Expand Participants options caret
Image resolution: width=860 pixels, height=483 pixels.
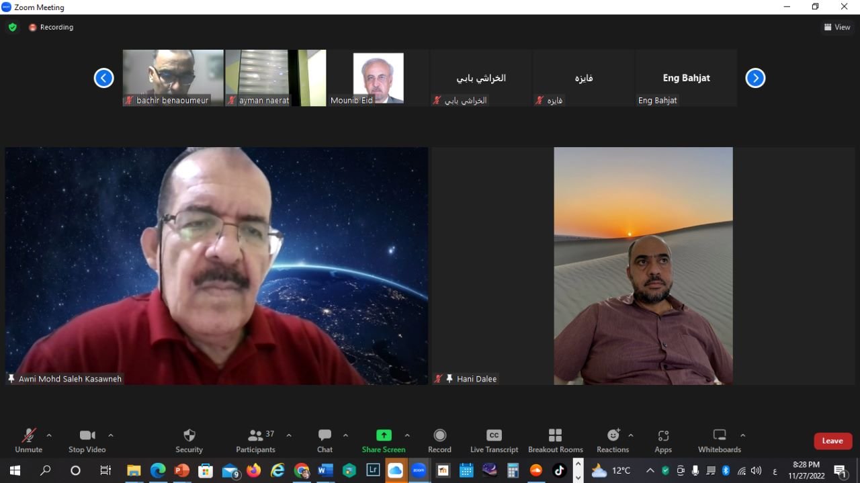tap(289, 435)
